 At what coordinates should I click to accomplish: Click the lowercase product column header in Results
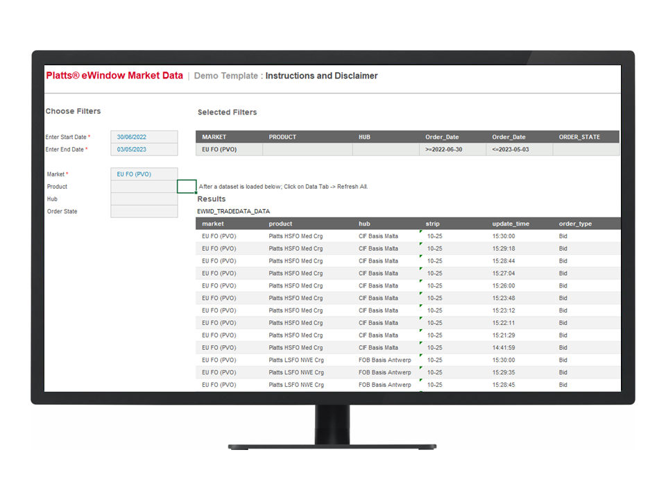coord(280,224)
